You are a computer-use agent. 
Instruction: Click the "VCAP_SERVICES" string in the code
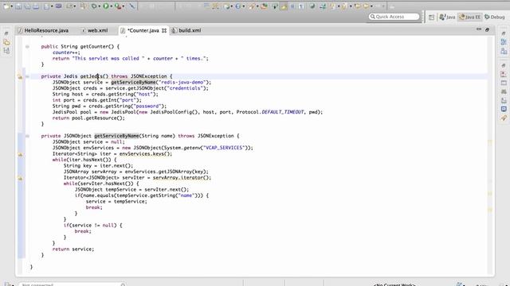(x=224, y=148)
